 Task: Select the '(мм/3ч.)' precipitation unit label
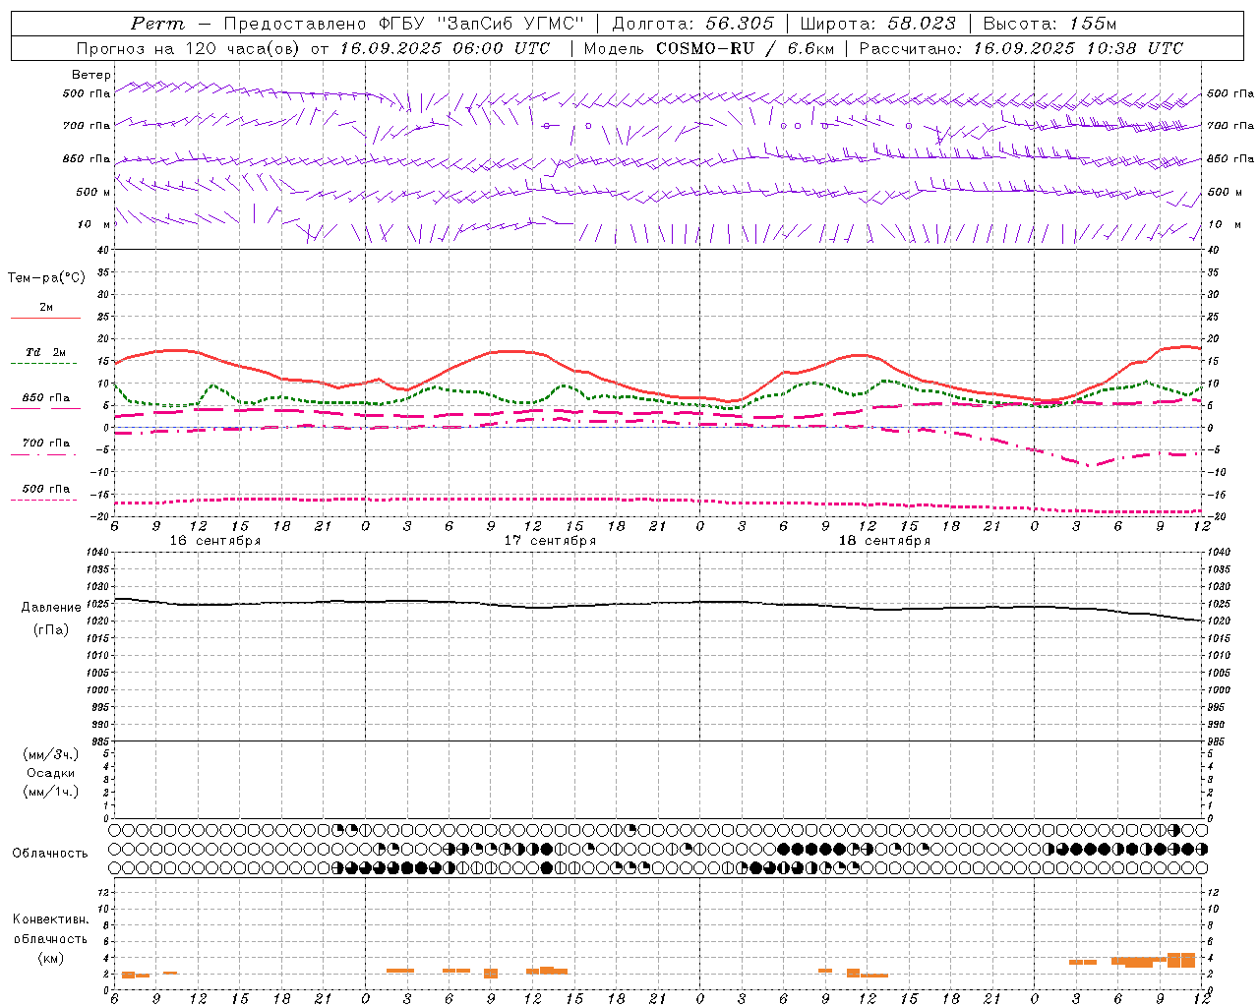tap(51, 754)
